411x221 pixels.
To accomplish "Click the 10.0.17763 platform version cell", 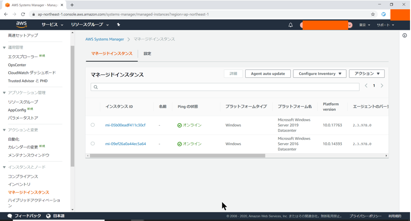I will coord(333,125).
